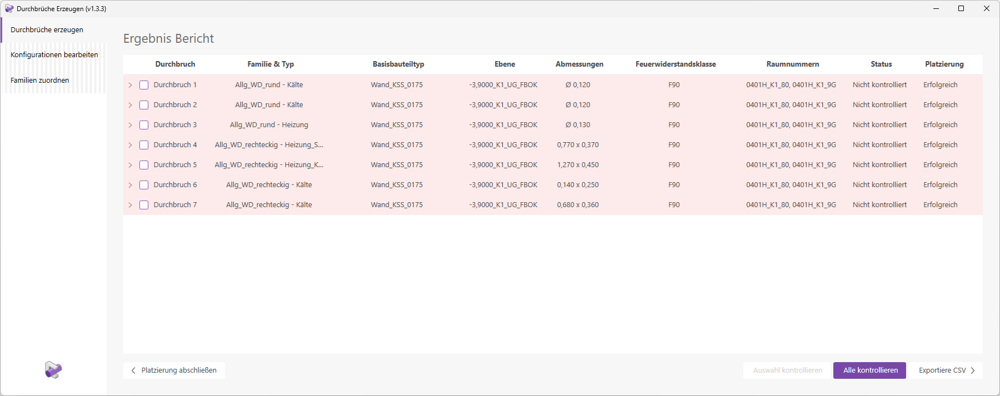This screenshot has height=396, width=1000.
Task: Select Durchbrüche erzeugen sidebar item
Action: [47, 30]
